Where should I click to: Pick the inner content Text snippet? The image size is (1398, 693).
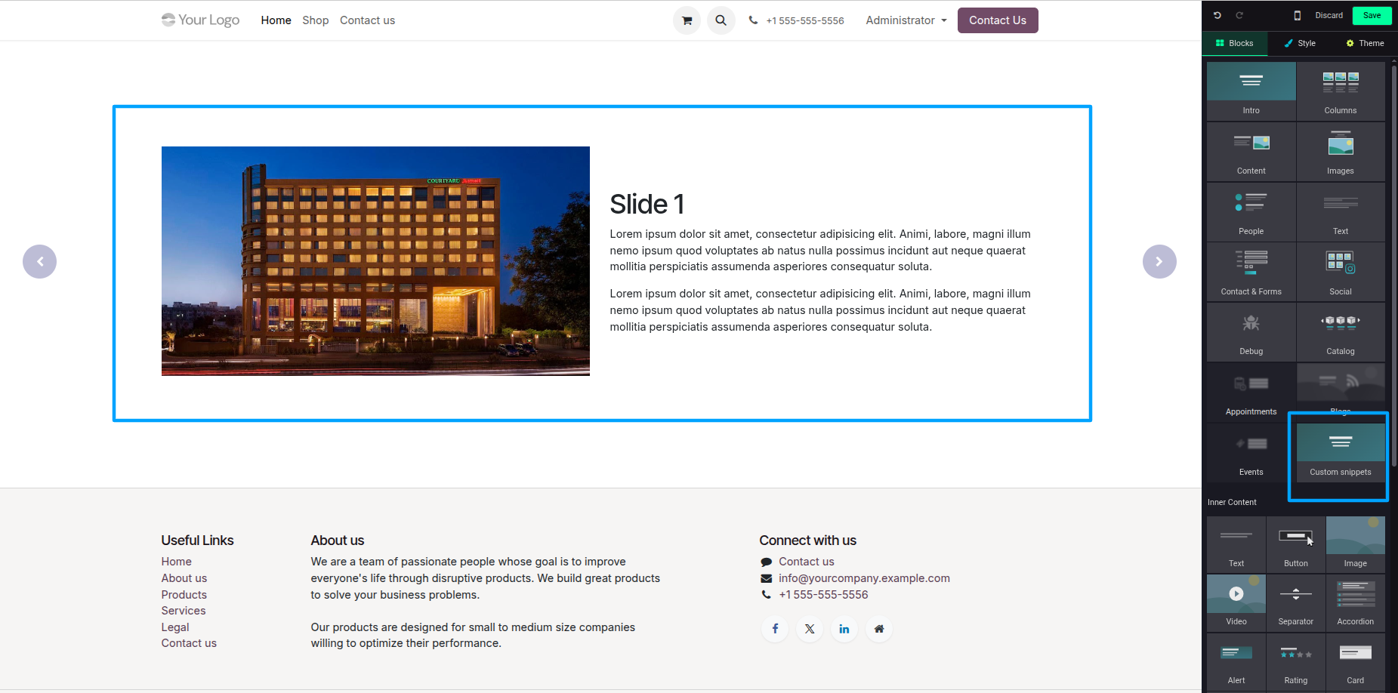tap(1236, 544)
